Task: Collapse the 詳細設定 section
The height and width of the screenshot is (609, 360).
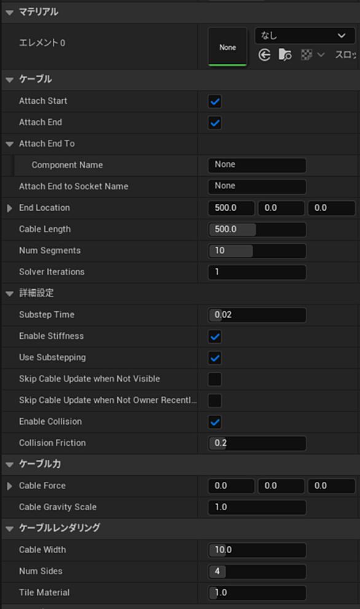Action: [10, 293]
